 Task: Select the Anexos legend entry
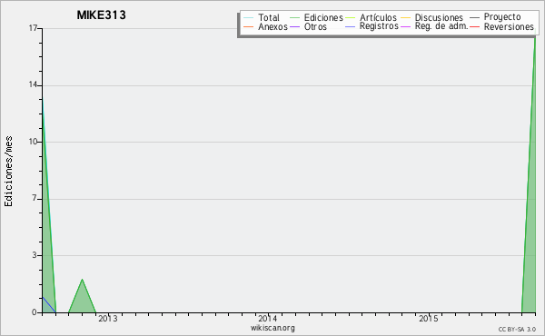pyautogui.click(x=272, y=26)
